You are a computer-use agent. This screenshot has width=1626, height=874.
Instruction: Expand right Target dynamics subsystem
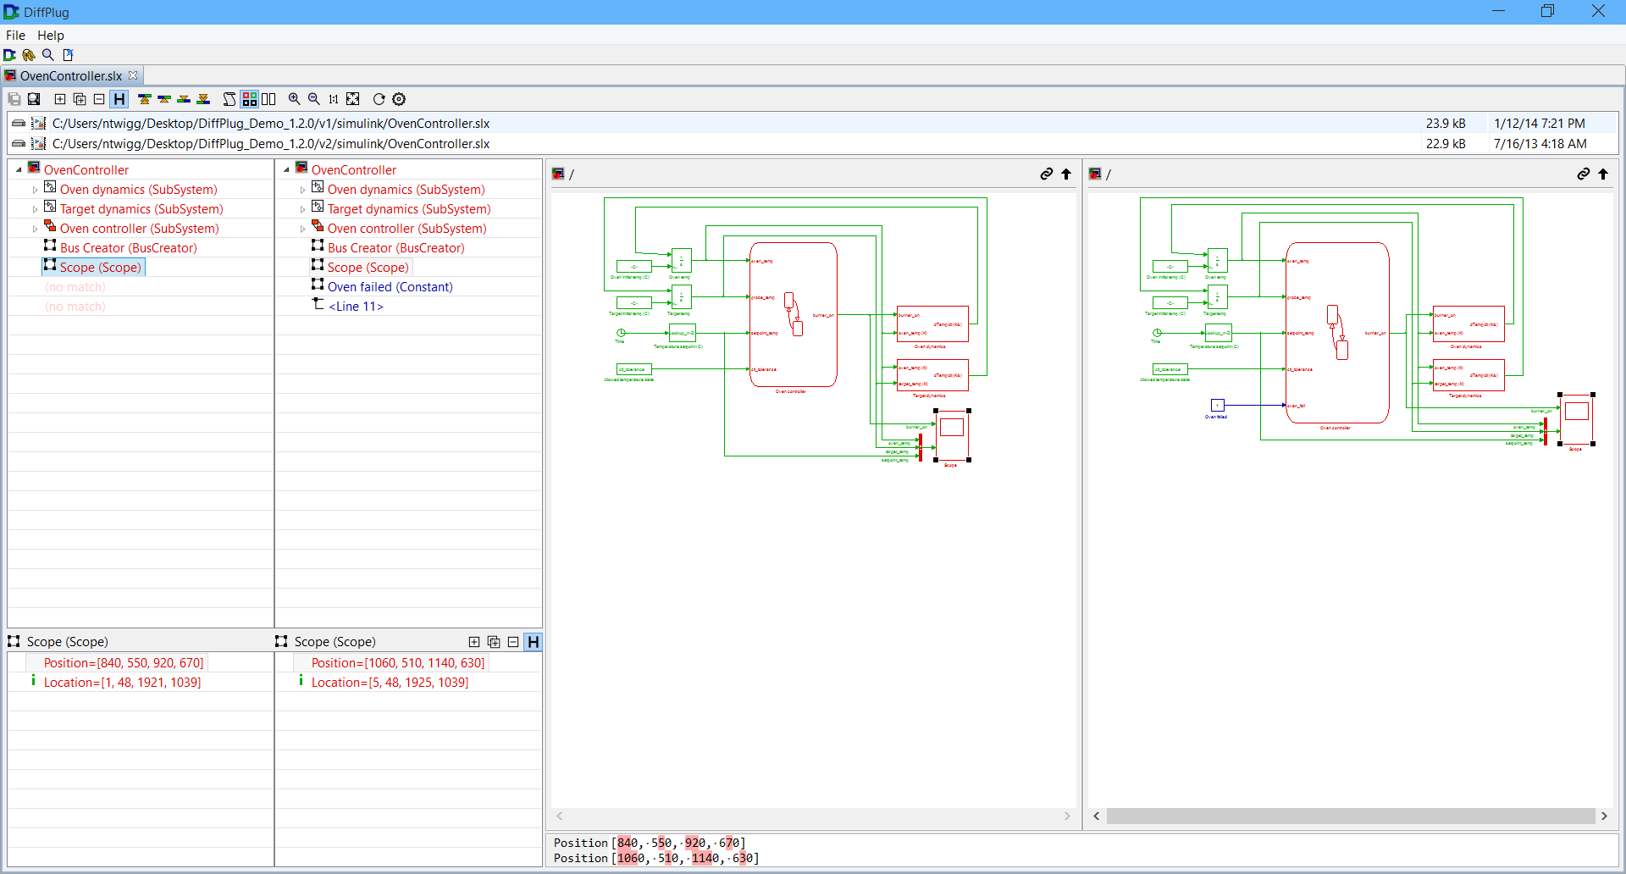click(302, 209)
